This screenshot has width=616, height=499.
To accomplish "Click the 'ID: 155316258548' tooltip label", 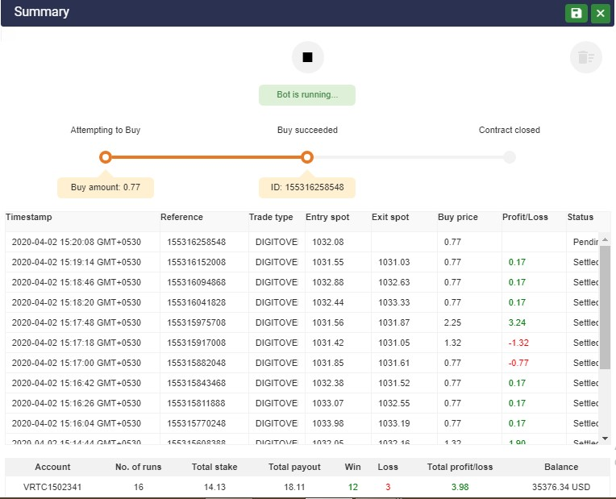I will click(307, 187).
